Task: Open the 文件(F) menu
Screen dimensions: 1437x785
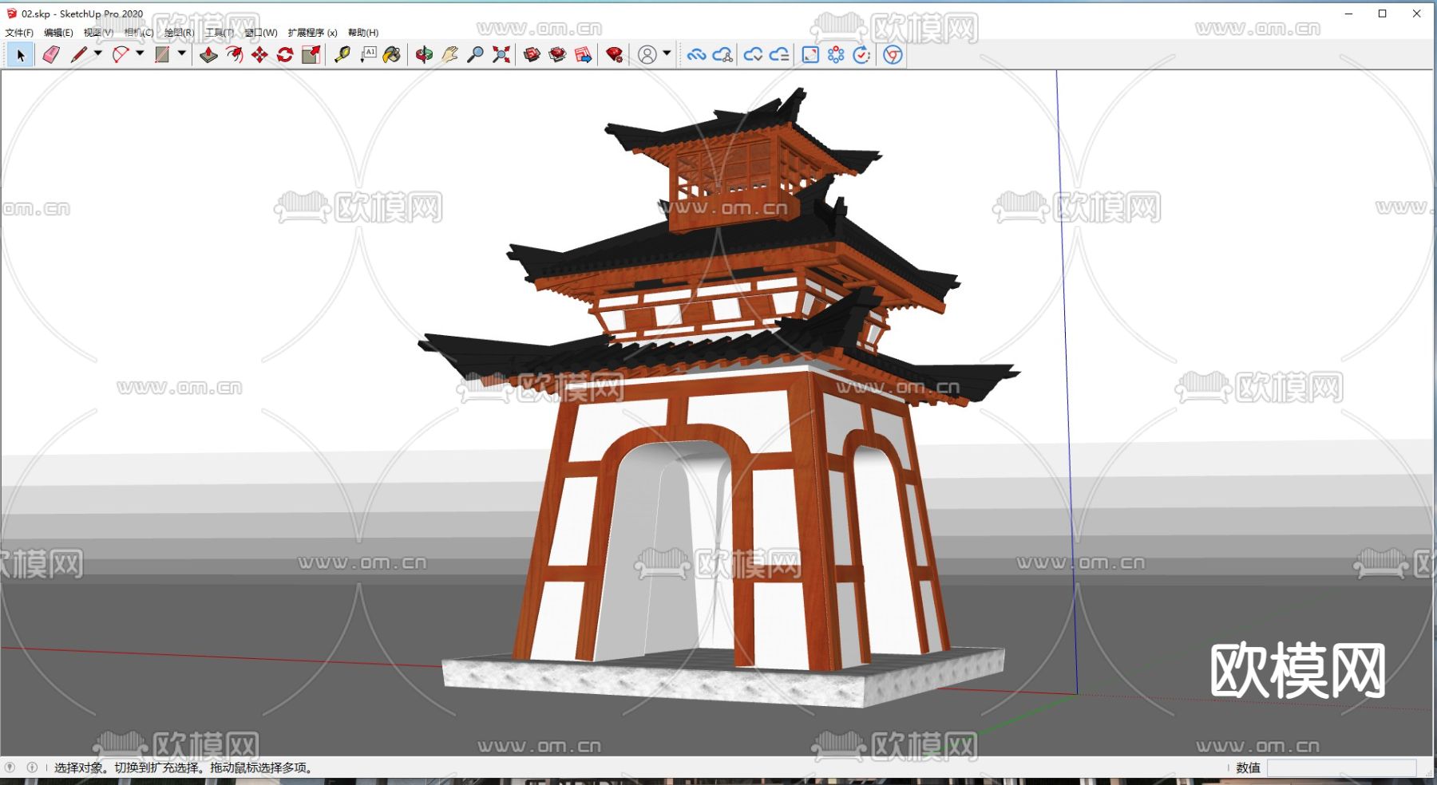Action: (x=19, y=33)
